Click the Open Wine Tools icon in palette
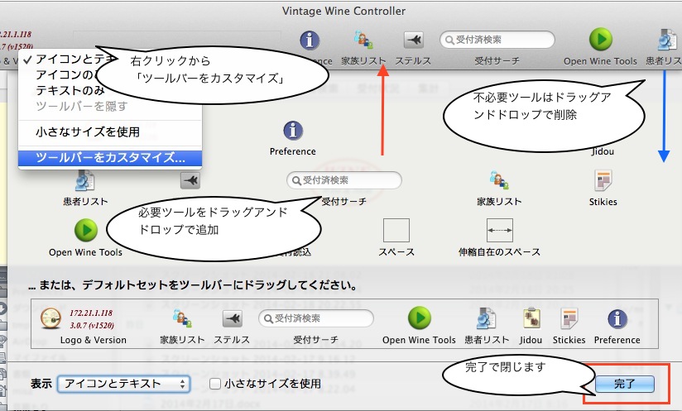 tap(85, 230)
